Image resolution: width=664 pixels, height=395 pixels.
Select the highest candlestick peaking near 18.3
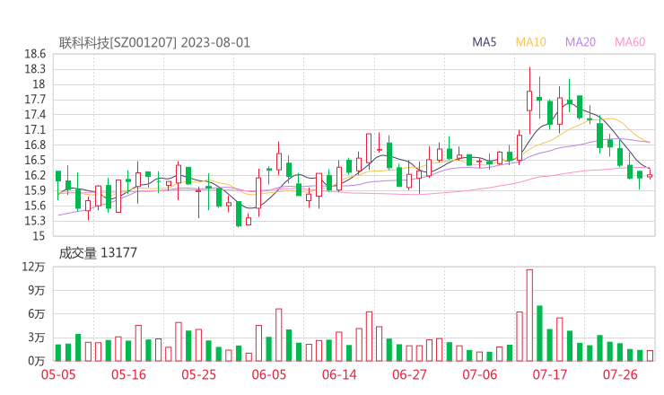pos(529,101)
